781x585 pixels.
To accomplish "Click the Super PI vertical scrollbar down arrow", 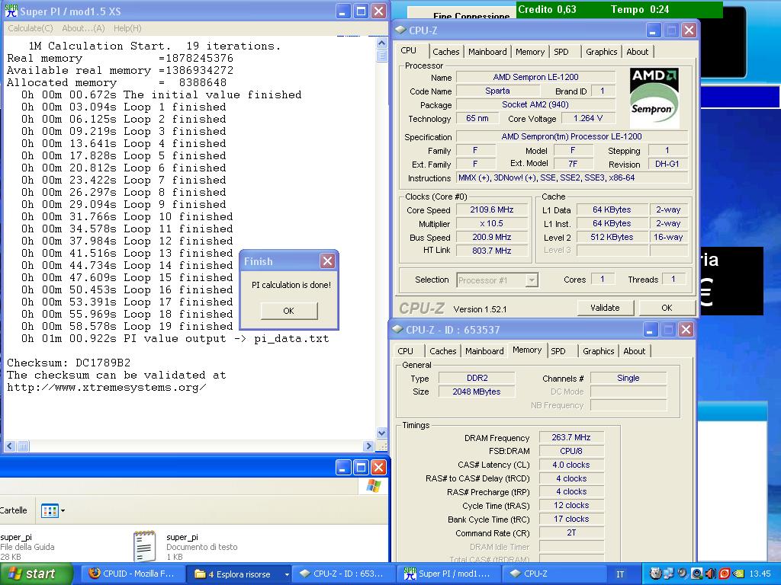I will click(381, 433).
